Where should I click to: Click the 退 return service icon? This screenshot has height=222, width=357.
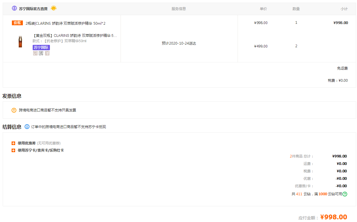pos(41,53)
